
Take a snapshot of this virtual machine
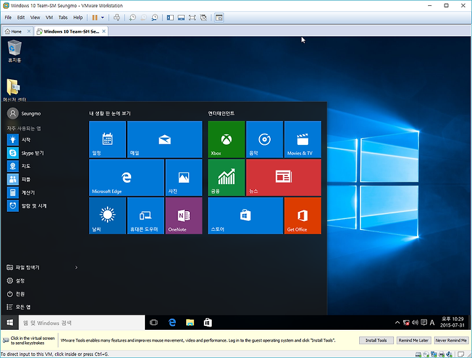pos(132,18)
